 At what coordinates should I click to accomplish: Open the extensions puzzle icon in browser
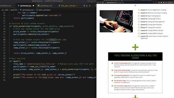(161, 2)
